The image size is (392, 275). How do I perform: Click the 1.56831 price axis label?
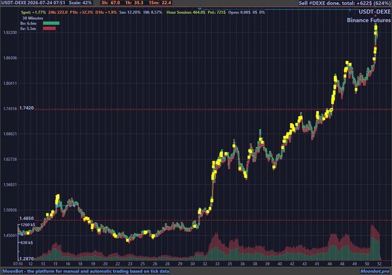10,185
